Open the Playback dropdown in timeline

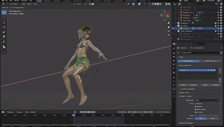tap(11, 112)
